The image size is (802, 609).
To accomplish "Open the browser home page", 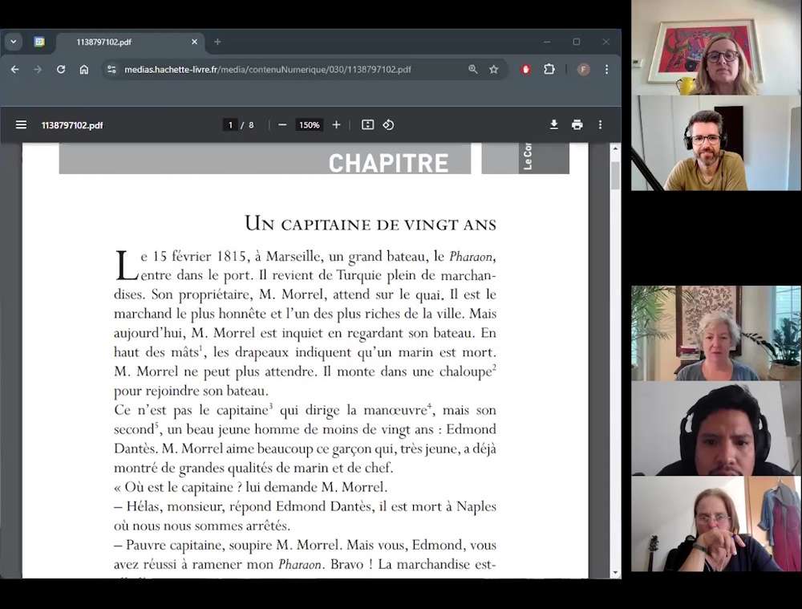I will click(x=84, y=69).
